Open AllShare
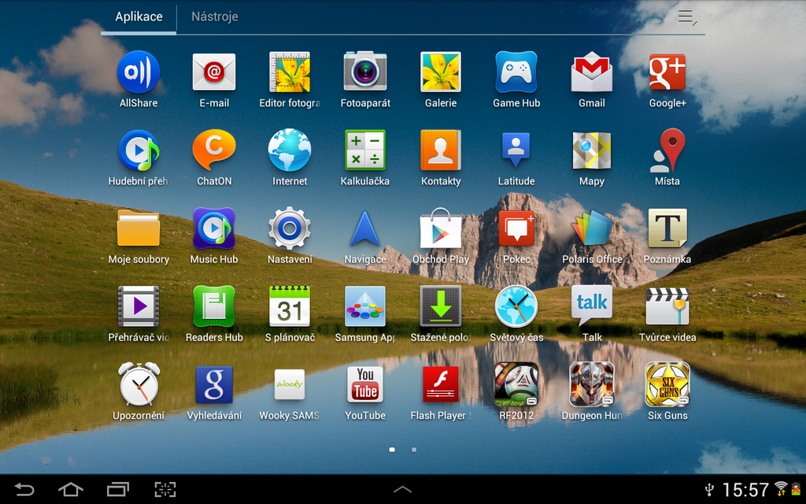Viewport: 806px width, 504px height. click(139, 72)
